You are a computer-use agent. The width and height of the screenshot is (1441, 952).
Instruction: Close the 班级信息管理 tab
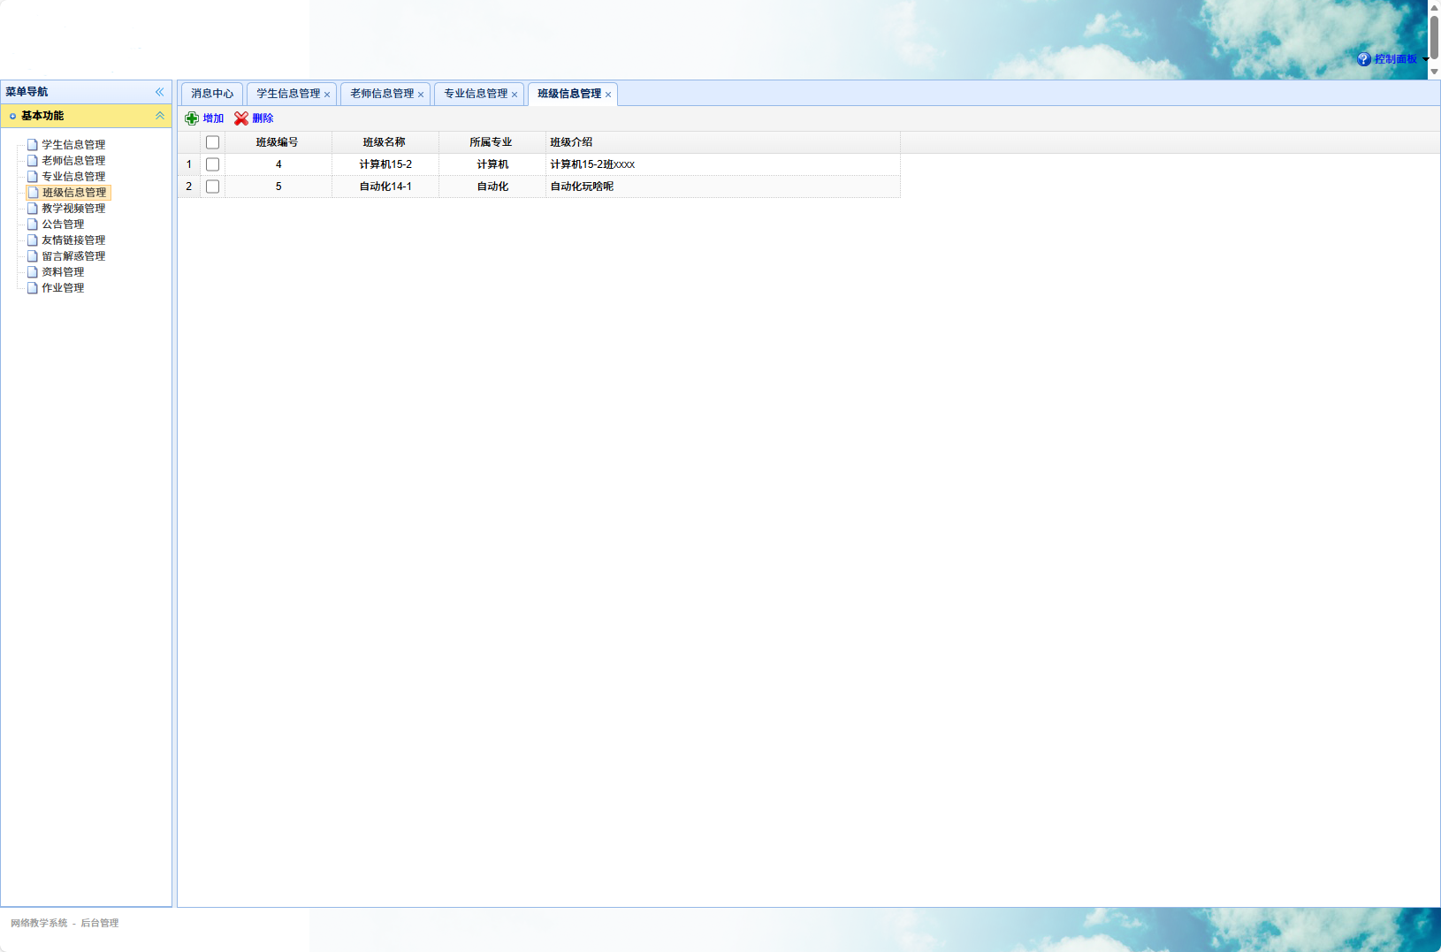(x=608, y=95)
